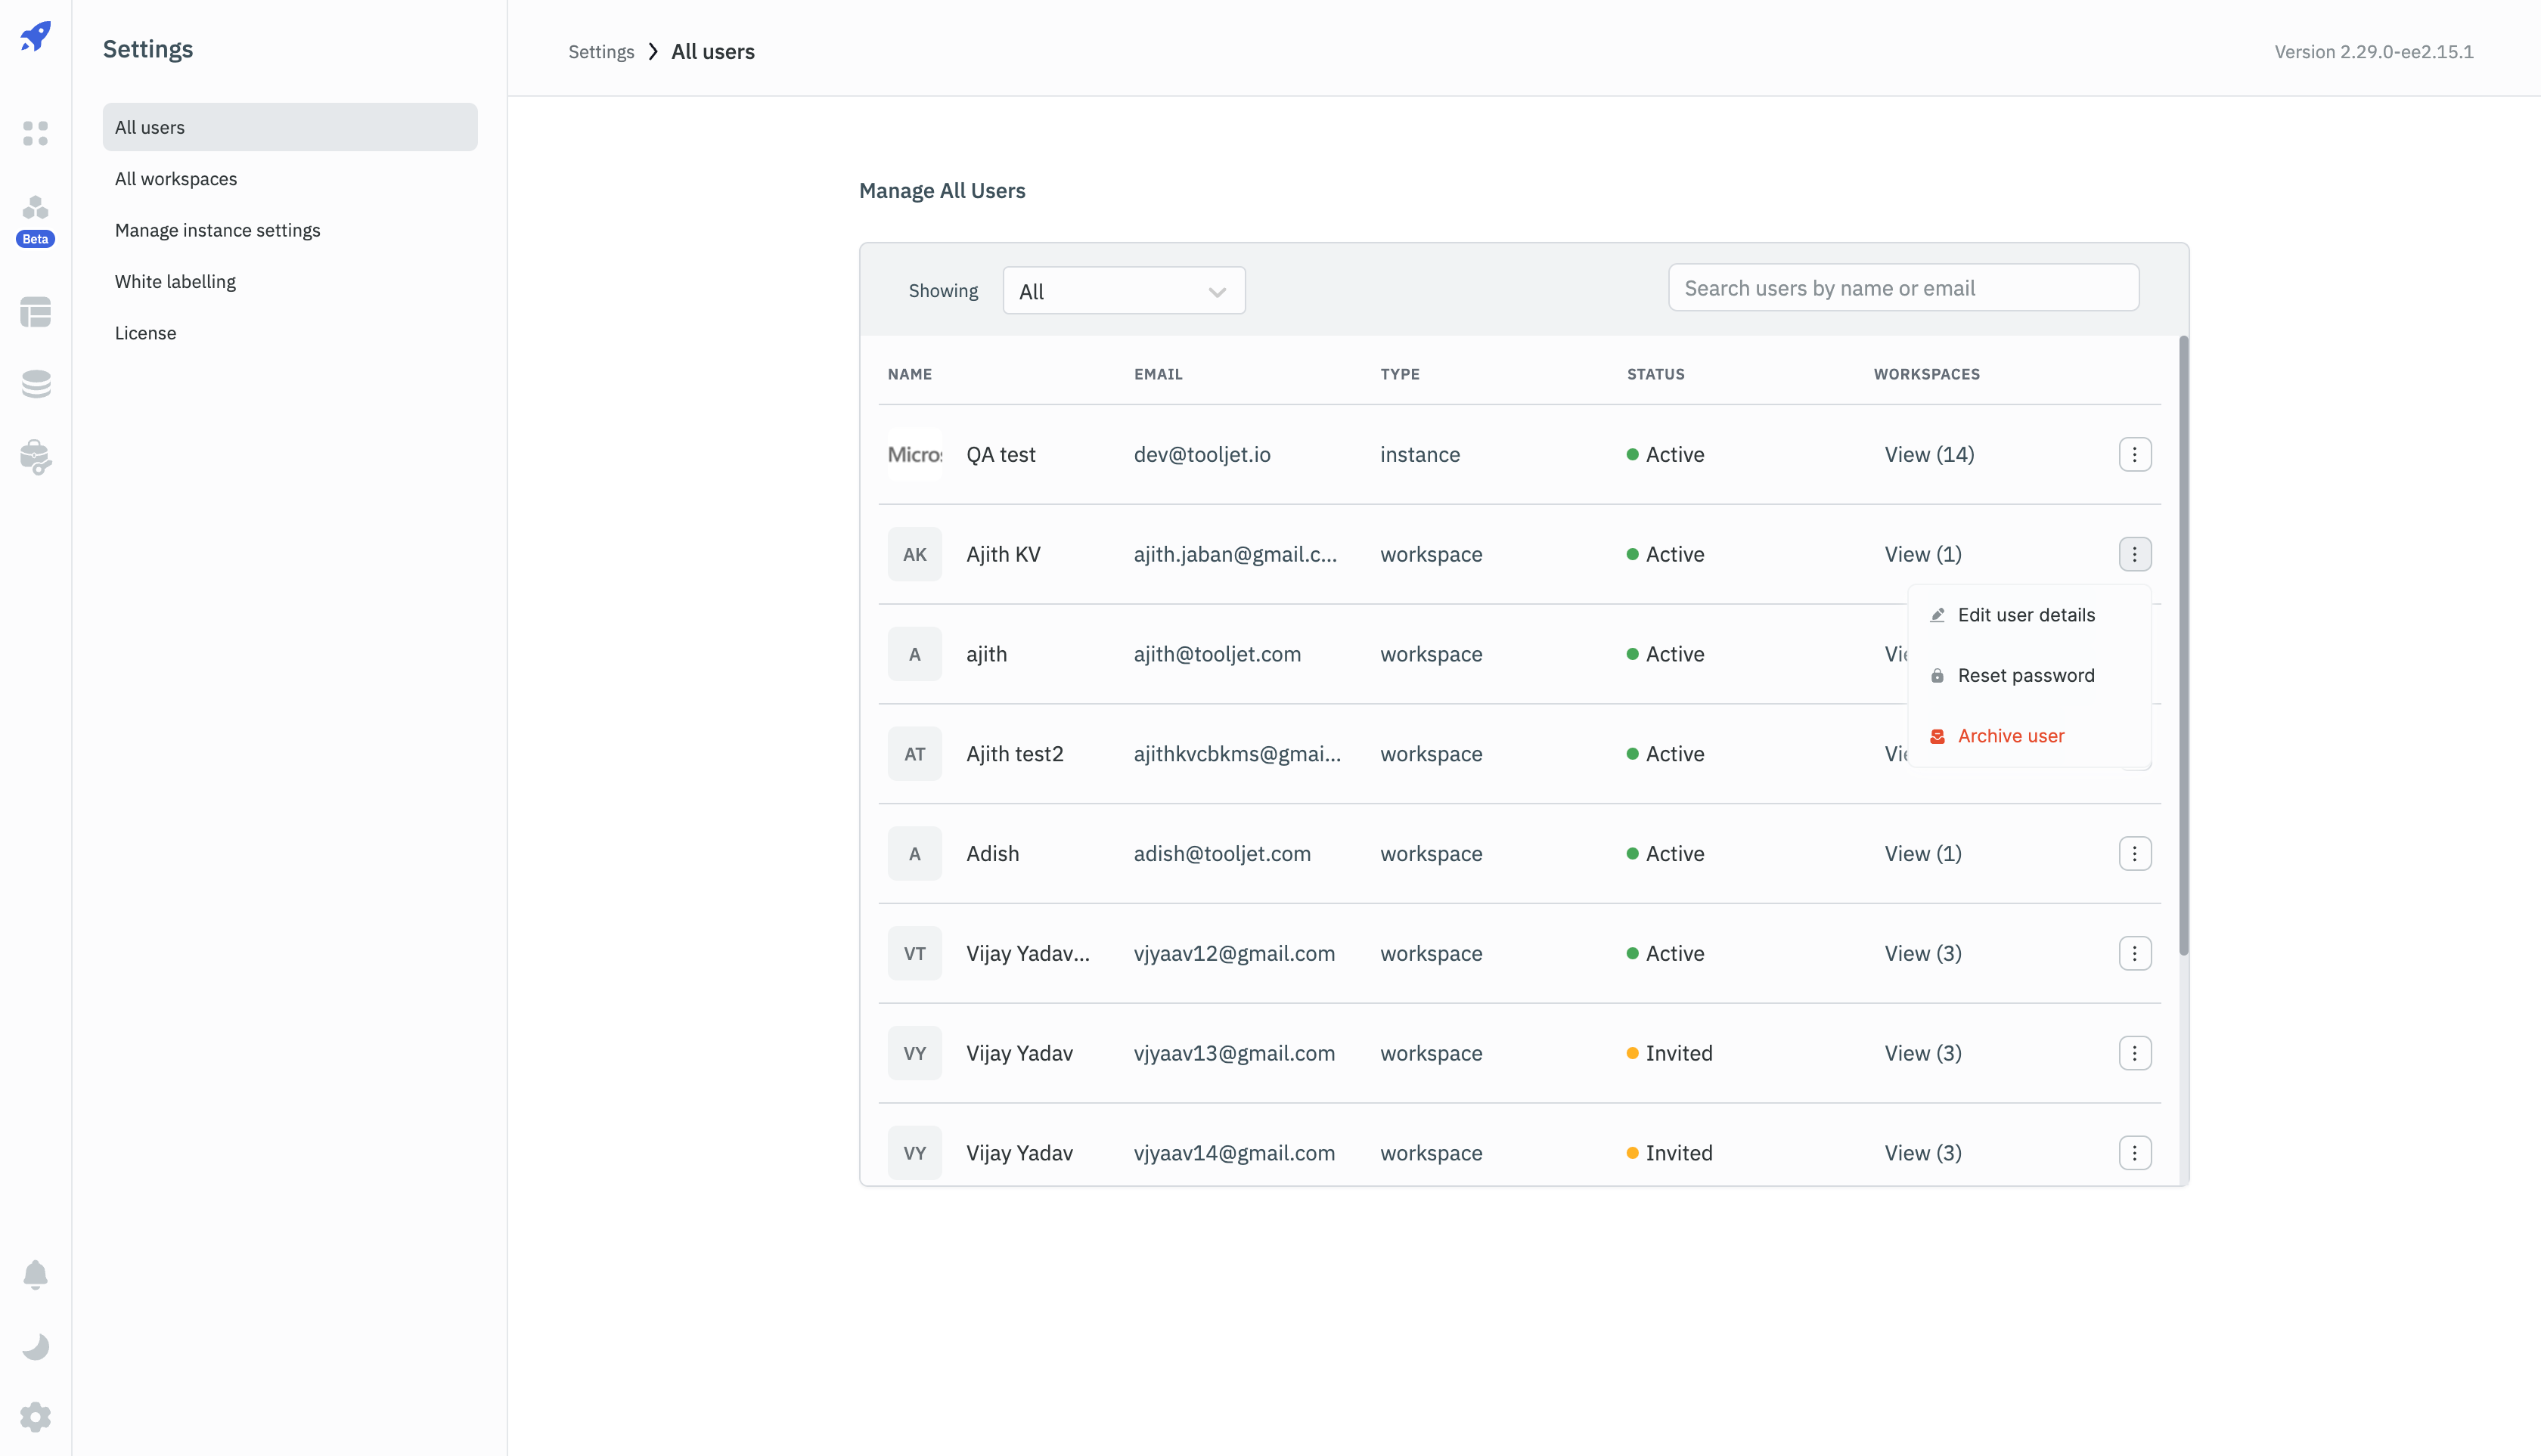
Task: Open options menu for QA test user
Action: [2134, 454]
